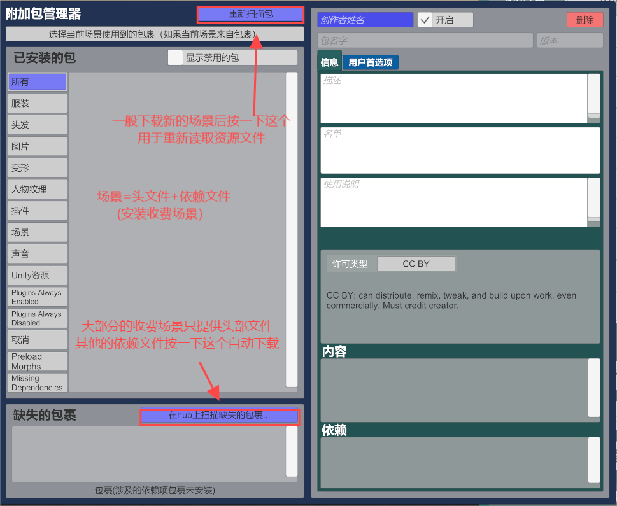Choose the 头发 category
Screen dimensions: 617x506
37,125
